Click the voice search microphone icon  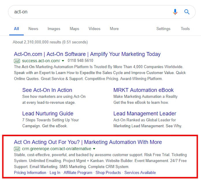pos(175,12)
